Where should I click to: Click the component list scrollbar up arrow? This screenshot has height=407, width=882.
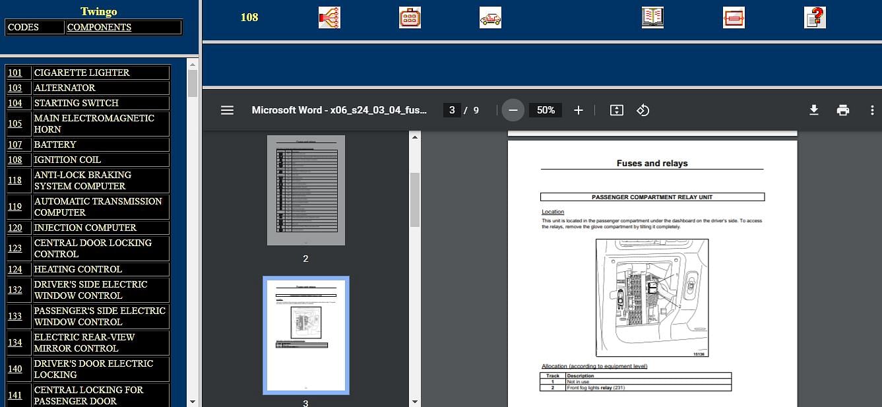pos(193,64)
